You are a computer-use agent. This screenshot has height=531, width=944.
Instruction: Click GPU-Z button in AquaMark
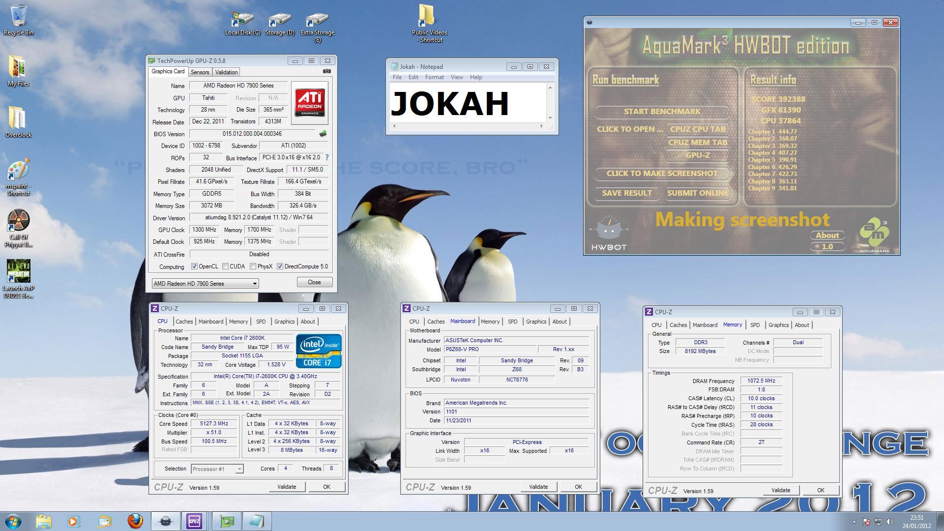pyautogui.click(x=698, y=155)
